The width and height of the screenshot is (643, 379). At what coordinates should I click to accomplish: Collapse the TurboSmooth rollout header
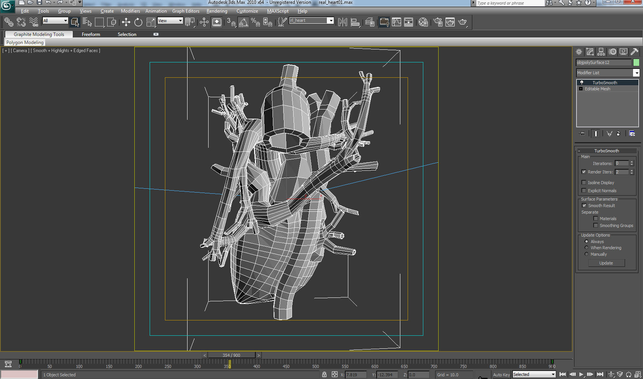pos(607,151)
